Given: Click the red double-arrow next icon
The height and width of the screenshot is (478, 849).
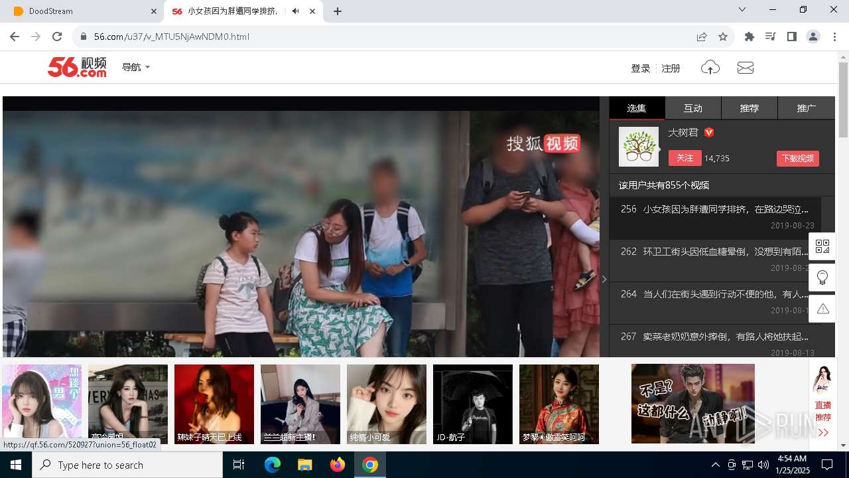Looking at the screenshot, I should 823,433.
